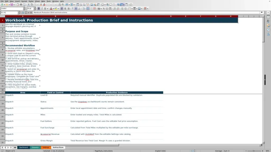Open the Font Name dropdown
The width and height of the screenshot is (271, 152).
pyautogui.click(x=24, y=9)
